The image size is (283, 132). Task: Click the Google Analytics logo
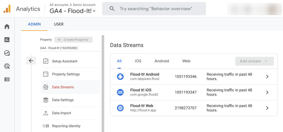click(x=7, y=9)
